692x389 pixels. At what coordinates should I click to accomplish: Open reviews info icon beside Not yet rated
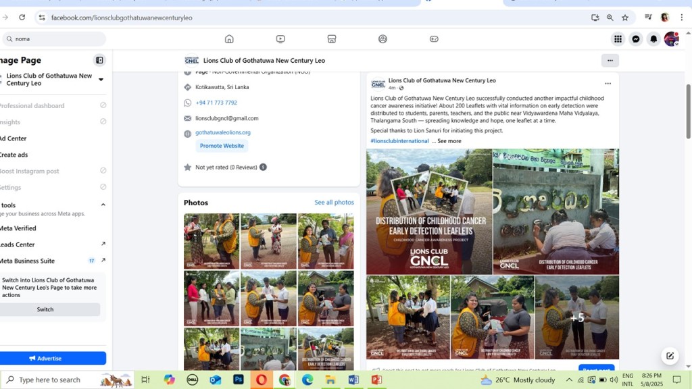click(x=263, y=167)
